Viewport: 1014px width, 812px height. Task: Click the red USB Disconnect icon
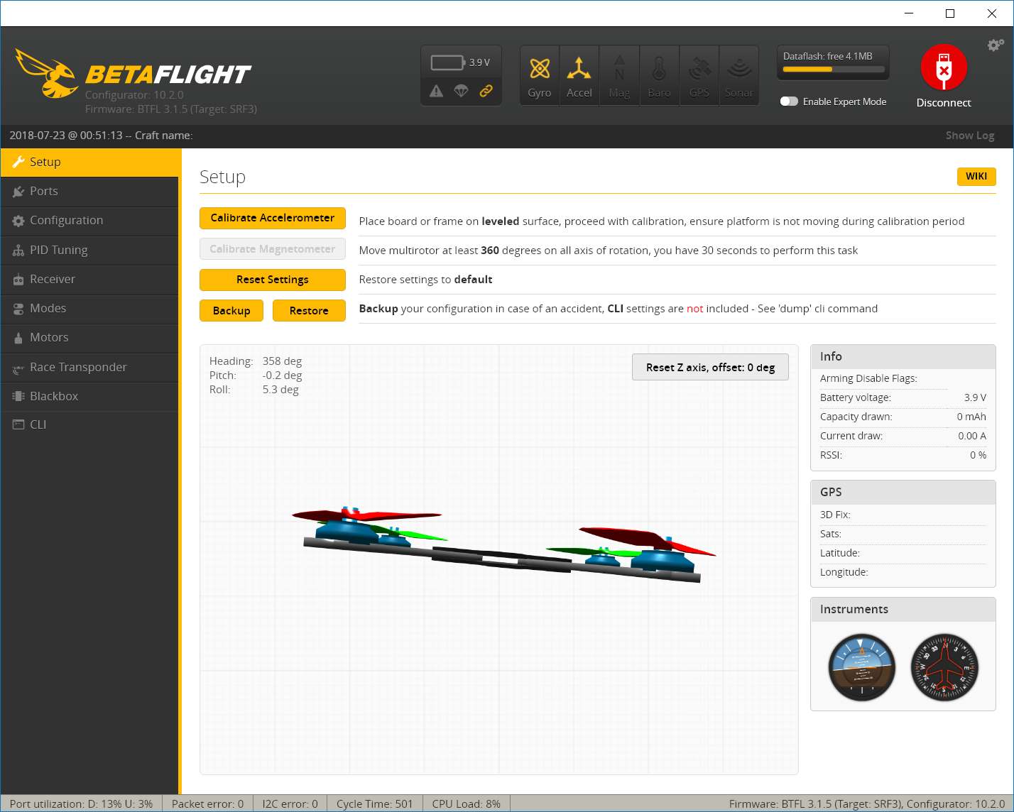944,67
